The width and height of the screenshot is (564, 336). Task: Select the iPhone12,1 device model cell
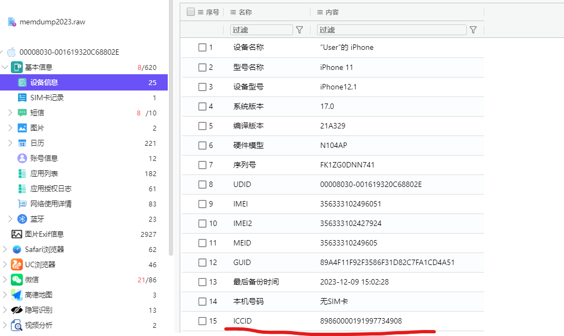[338, 87]
